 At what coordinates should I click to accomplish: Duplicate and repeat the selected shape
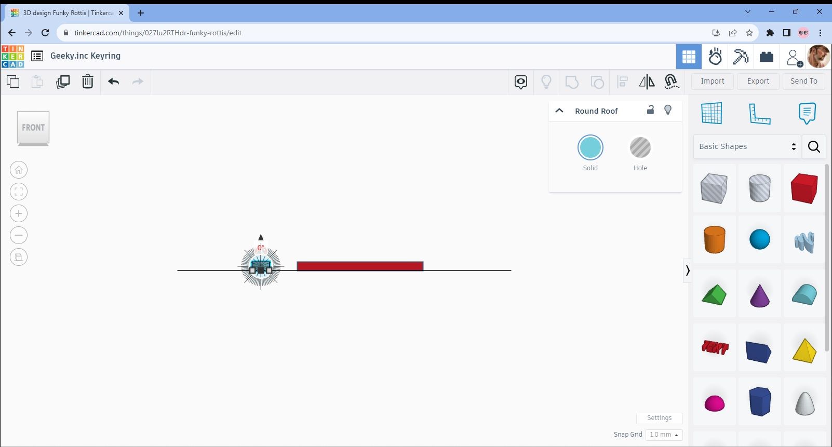63,82
